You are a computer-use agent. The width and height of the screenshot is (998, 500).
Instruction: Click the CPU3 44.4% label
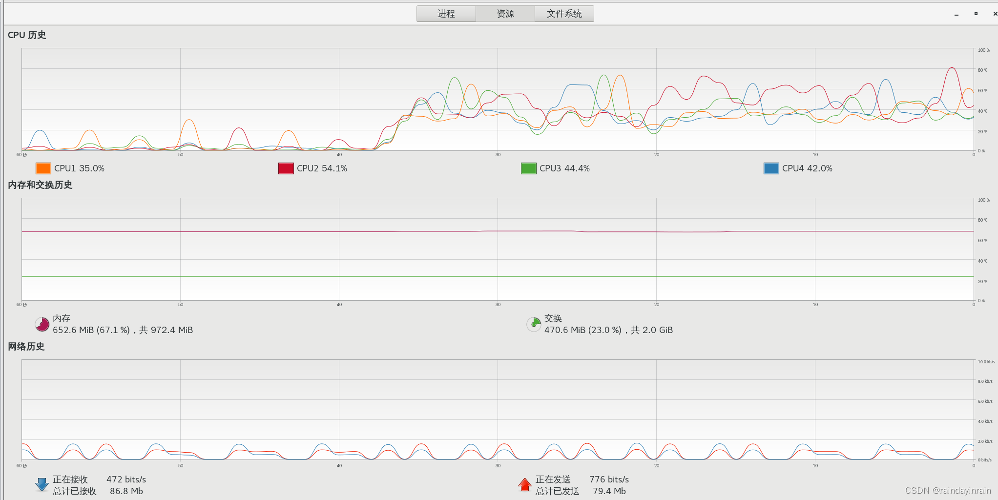click(x=564, y=168)
